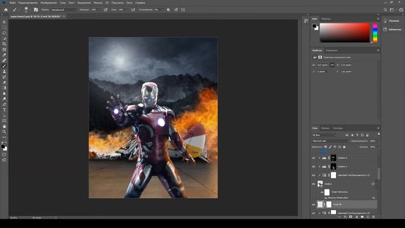Create a new group with folder icon

(x=362, y=217)
